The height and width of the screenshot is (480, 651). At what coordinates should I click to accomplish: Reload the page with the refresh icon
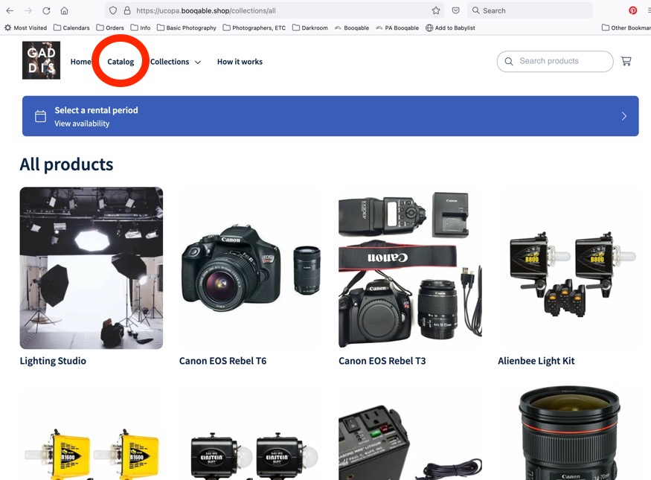[x=46, y=11]
